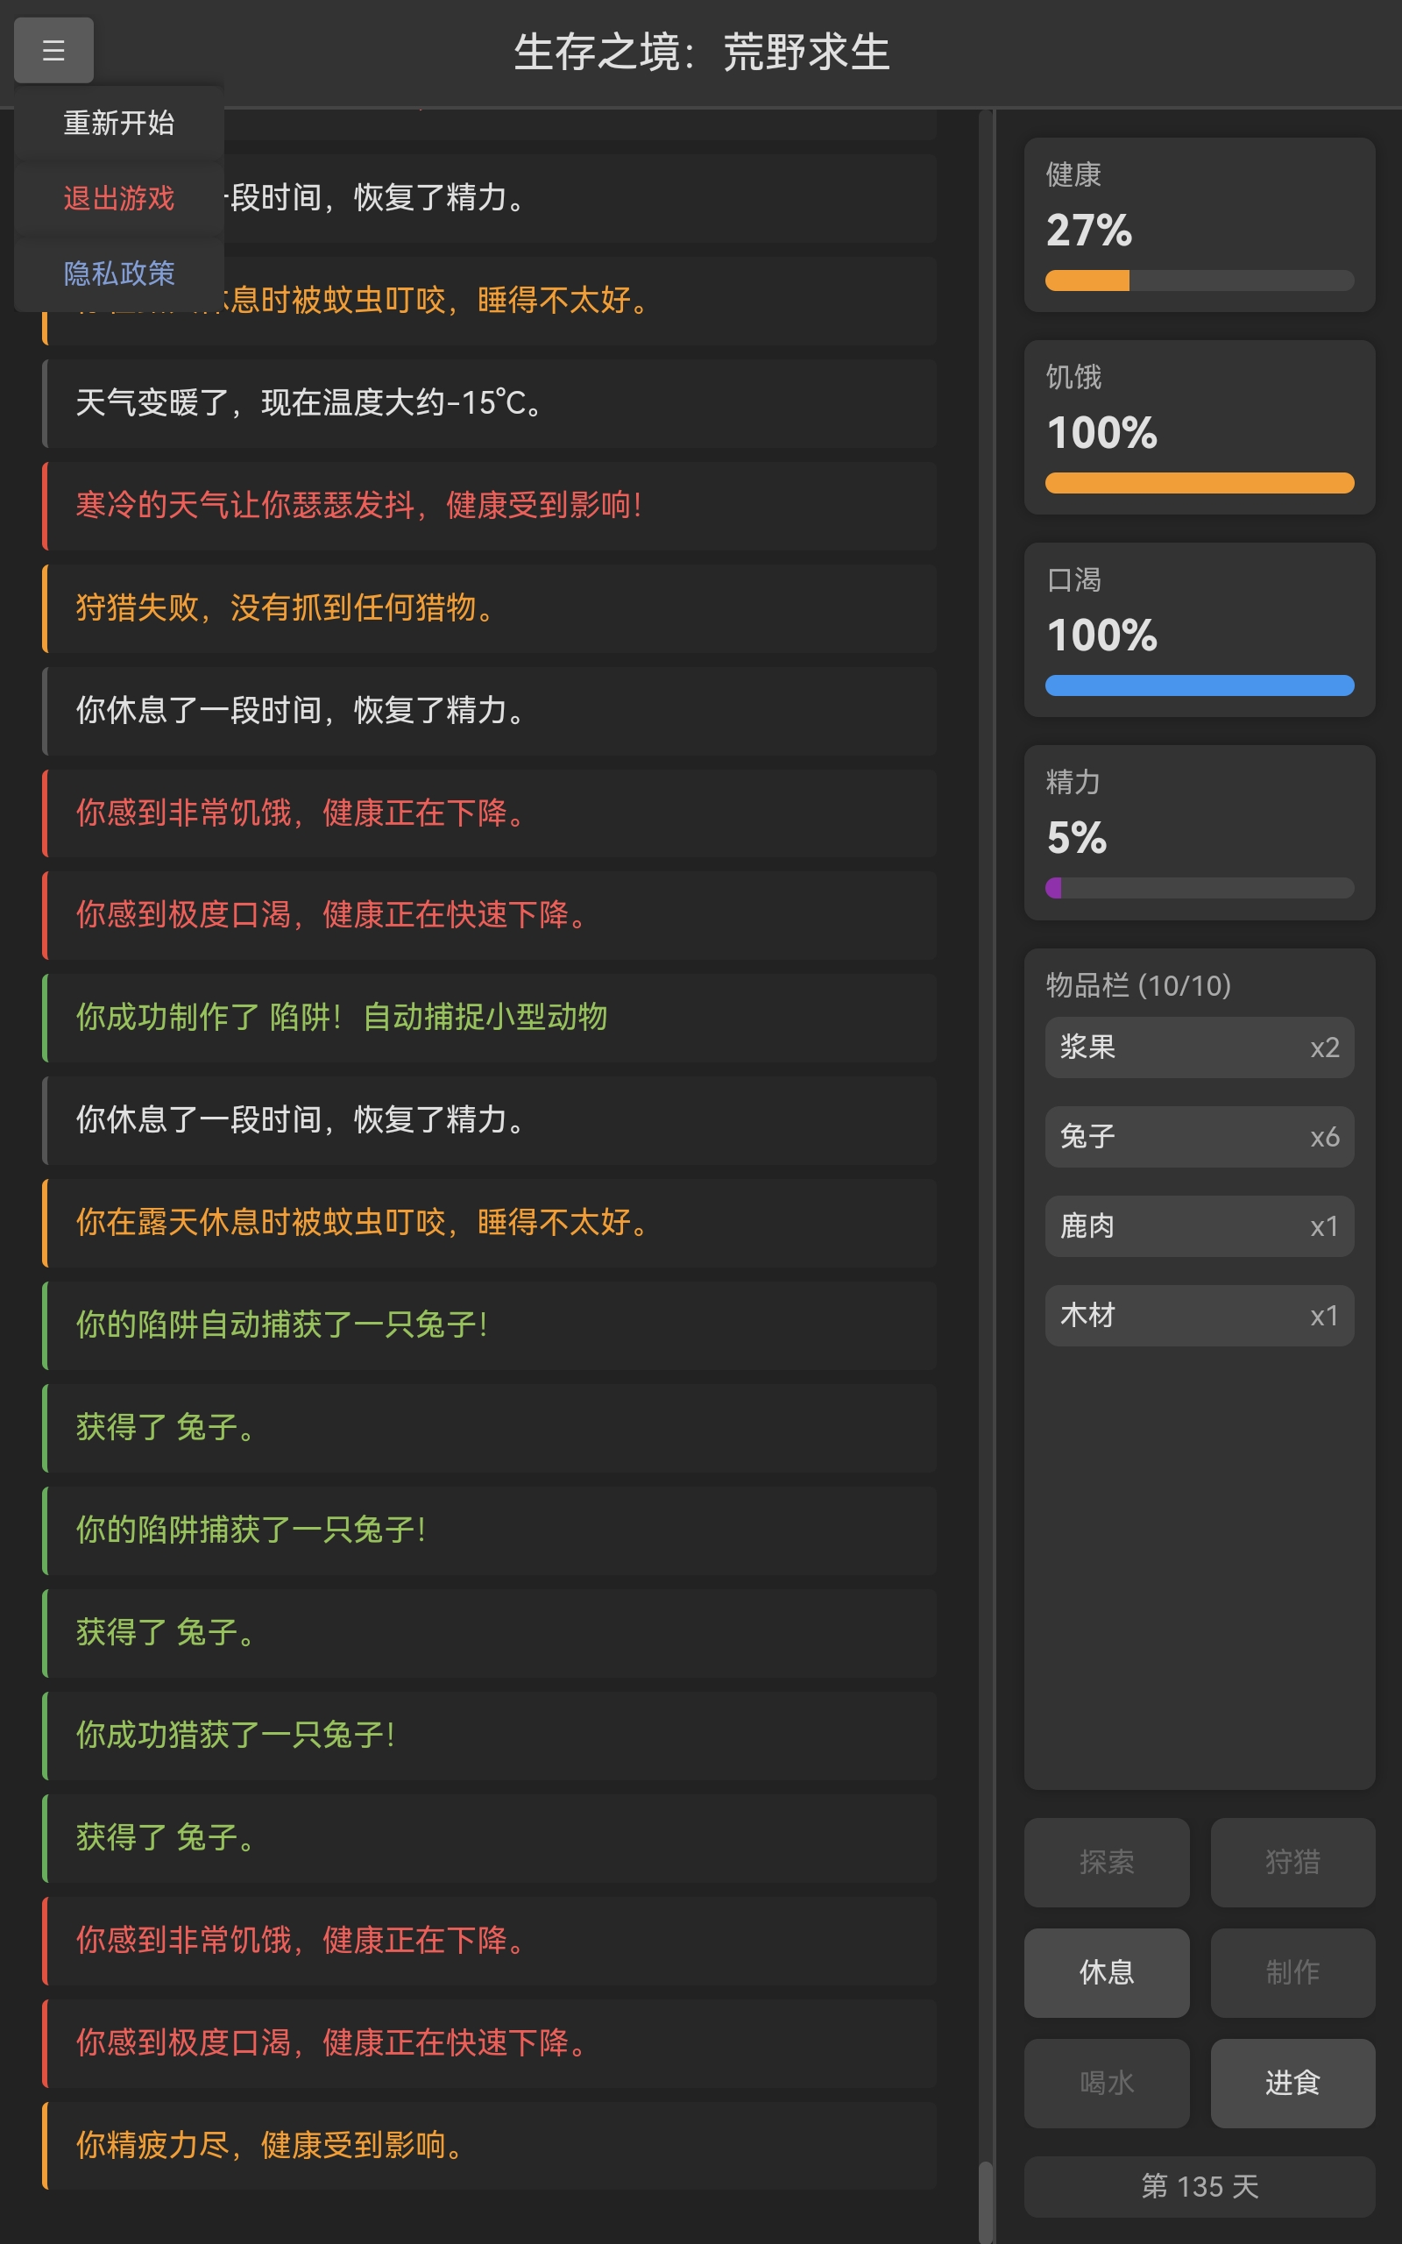Click the orange 健康 progress bar

[1198, 280]
